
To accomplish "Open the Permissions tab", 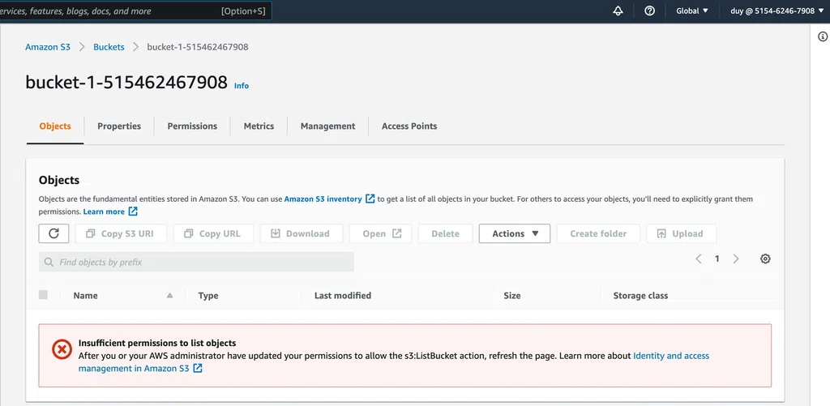I will tap(192, 126).
